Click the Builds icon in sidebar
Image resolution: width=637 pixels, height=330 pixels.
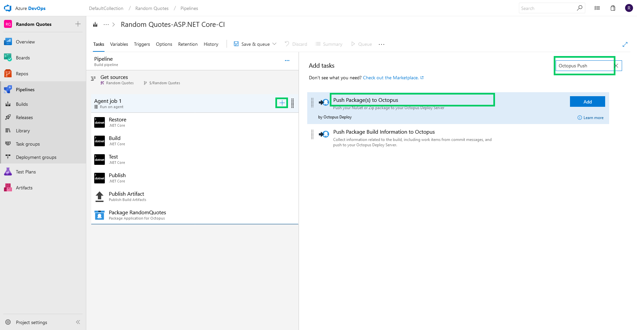pyautogui.click(x=8, y=104)
